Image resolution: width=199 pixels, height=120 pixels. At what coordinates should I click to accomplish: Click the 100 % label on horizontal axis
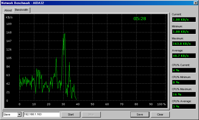(161, 104)
